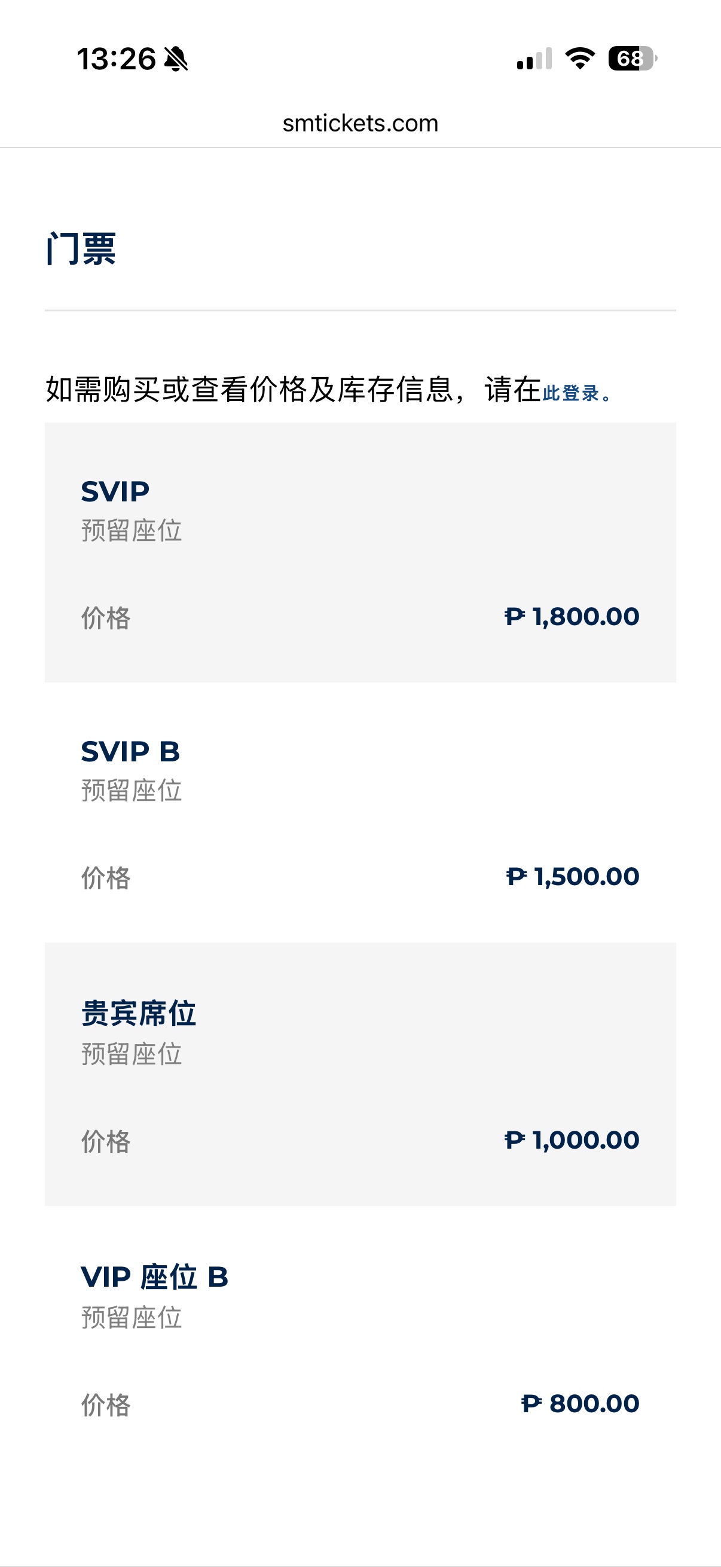The height and width of the screenshot is (1567, 721).
Task: Tap the 13:26 clock in status bar
Action: pos(116,59)
